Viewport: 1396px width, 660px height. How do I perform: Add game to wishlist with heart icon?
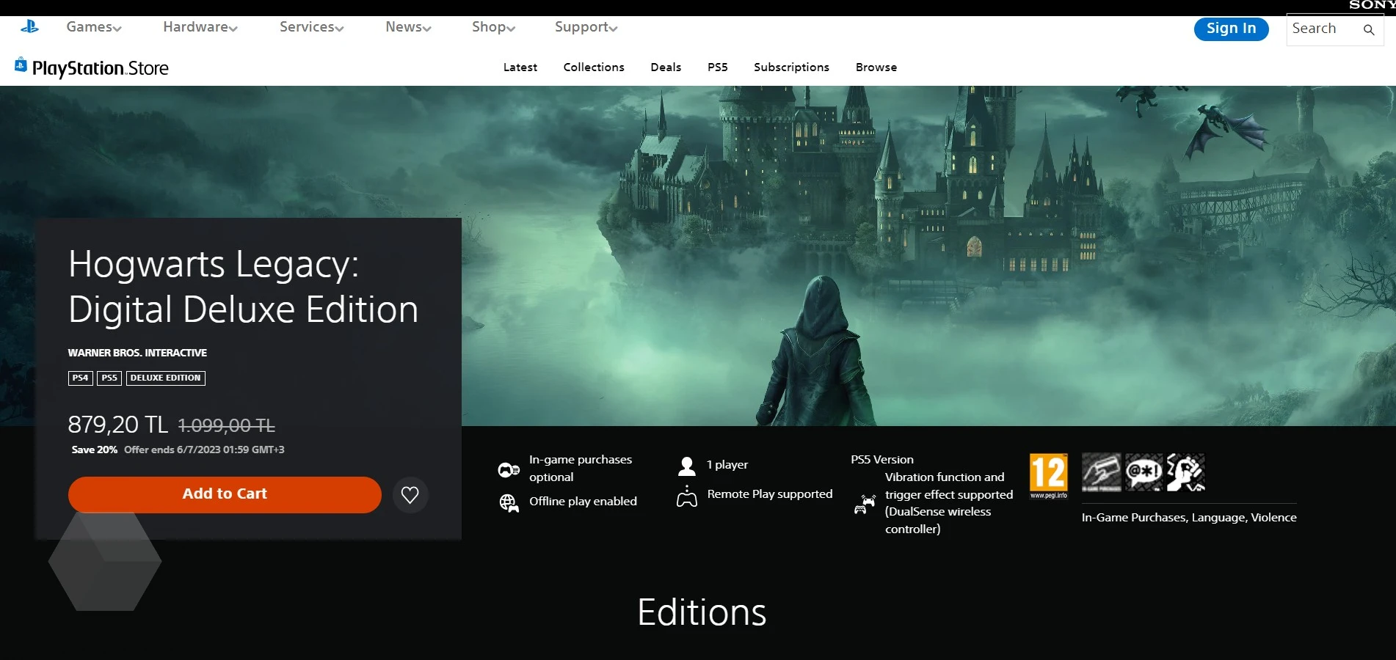(410, 495)
